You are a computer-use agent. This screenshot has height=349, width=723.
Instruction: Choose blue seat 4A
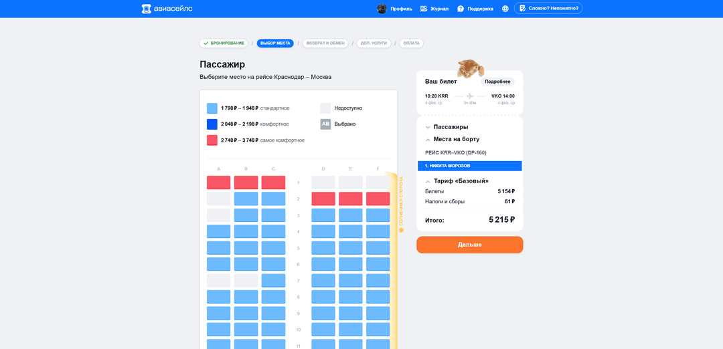[218, 231]
